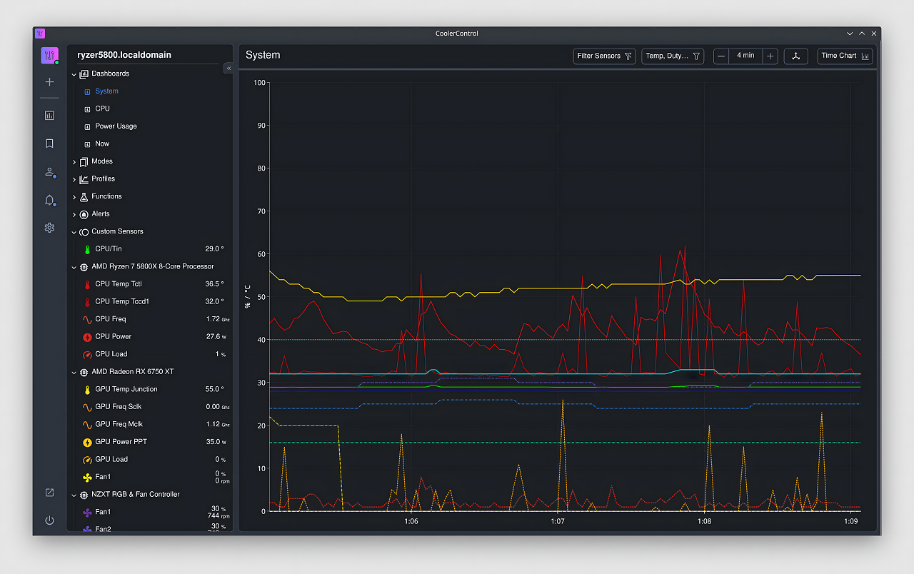The height and width of the screenshot is (574, 914).
Task: Select the Power Usage dashboard
Action: (x=116, y=126)
